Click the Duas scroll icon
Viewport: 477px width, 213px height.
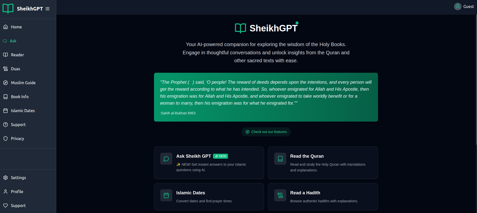point(5,69)
